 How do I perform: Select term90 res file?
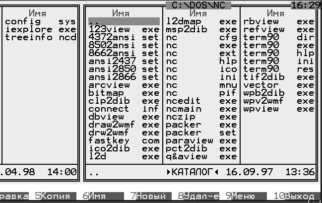pos(279,69)
